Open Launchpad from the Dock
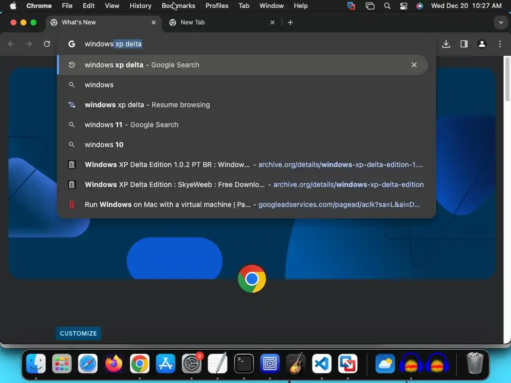511x383 pixels. click(x=61, y=364)
